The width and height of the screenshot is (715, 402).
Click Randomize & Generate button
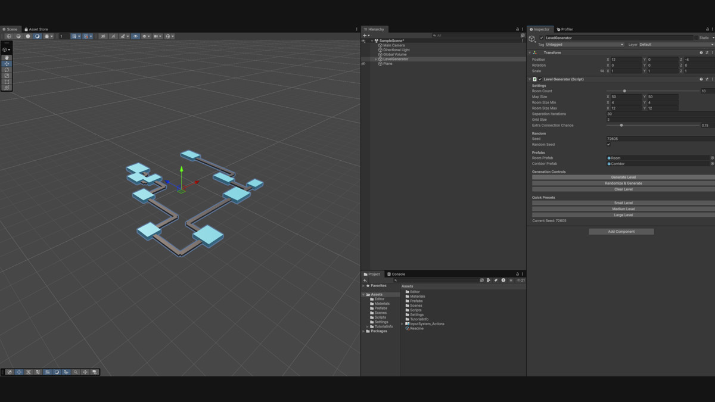click(x=623, y=183)
